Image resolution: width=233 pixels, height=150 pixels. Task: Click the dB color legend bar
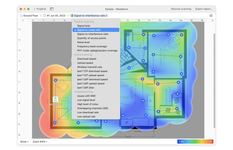[x=195, y=141]
